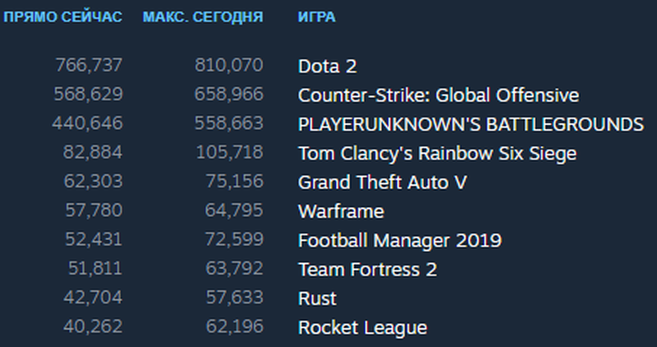Open Tom Clancy's Rainbow Six Siege link
Image resolution: width=657 pixels, height=347 pixels.
click(x=437, y=154)
